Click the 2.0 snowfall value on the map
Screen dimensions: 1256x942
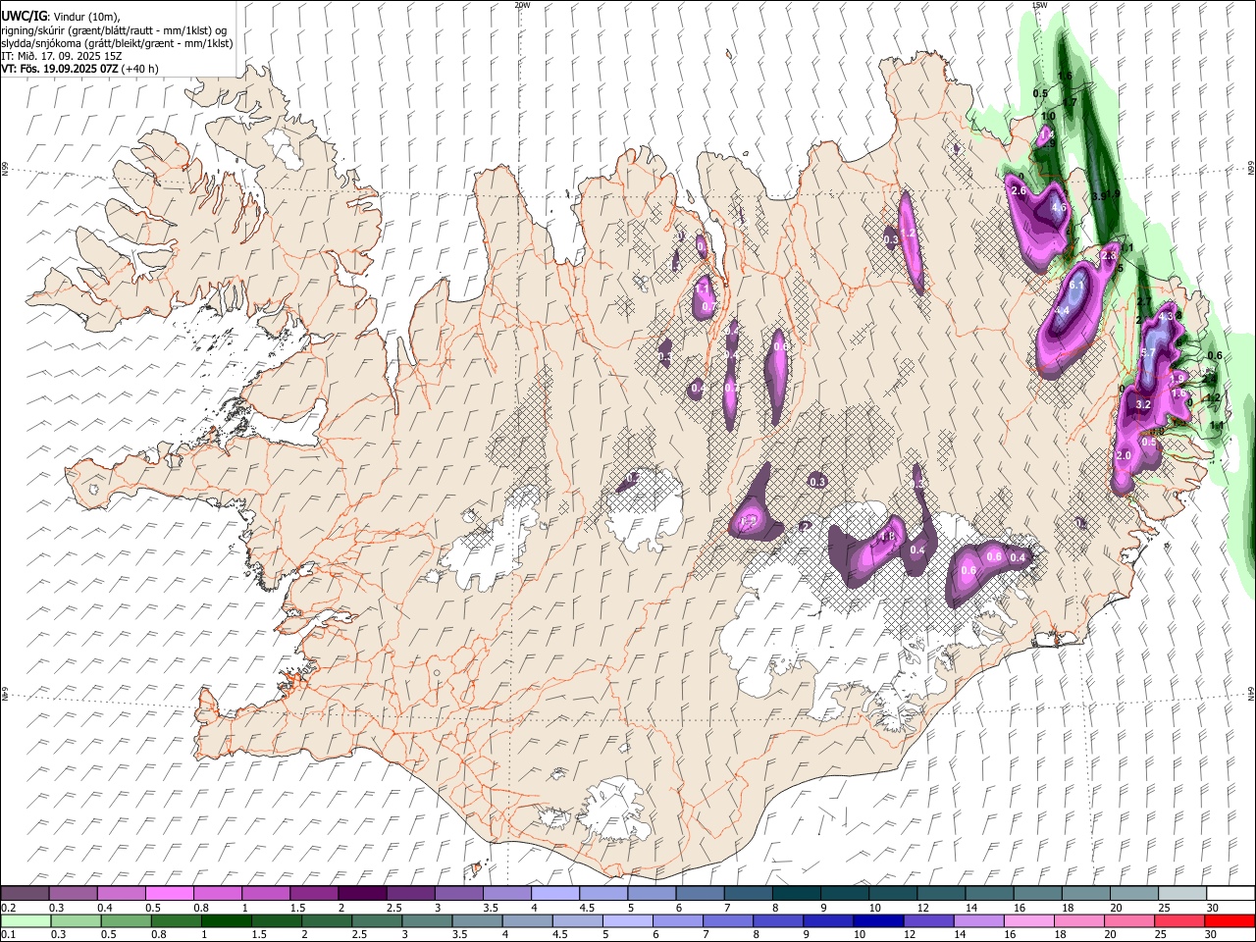click(x=1125, y=456)
